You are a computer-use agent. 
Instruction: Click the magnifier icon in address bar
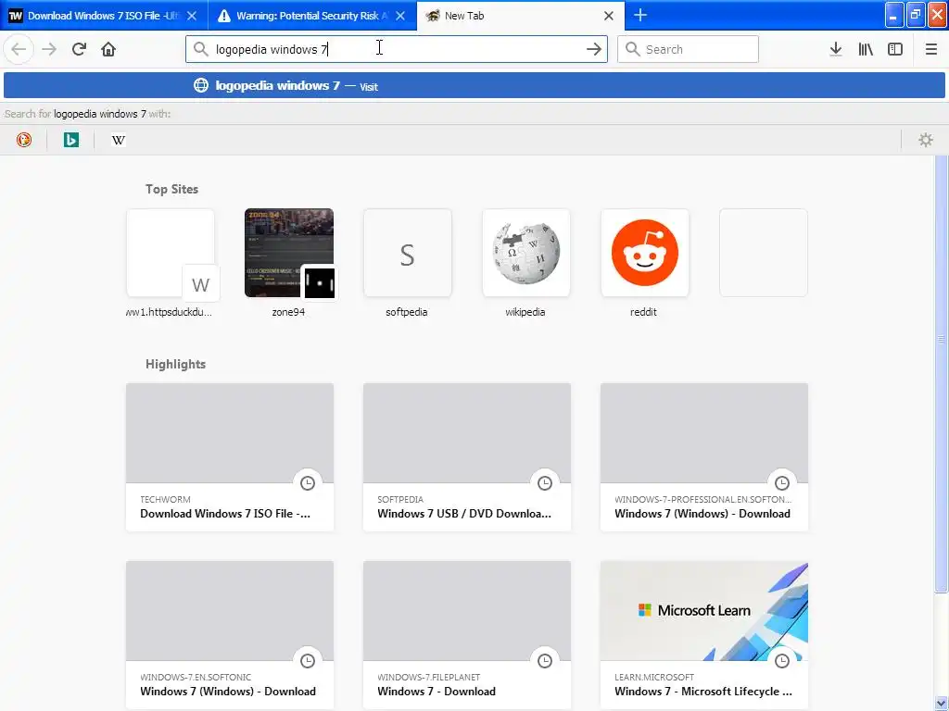200,49
